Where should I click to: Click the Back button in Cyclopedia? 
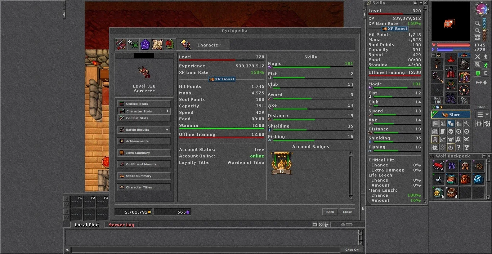(x=330, y=212)
